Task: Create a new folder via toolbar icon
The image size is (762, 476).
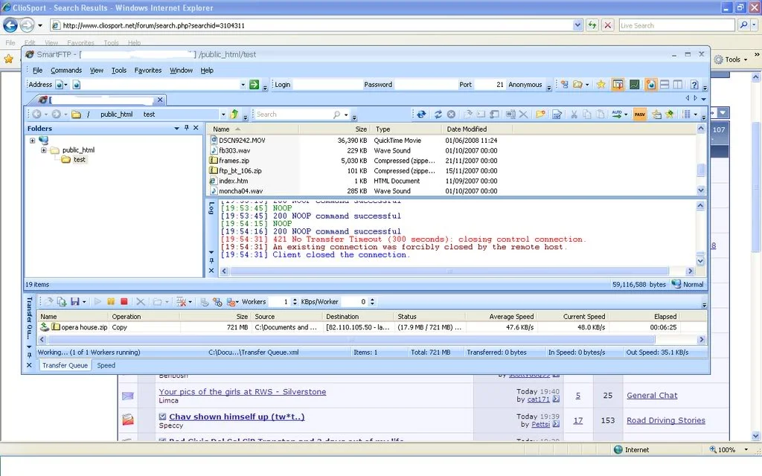Action: [x=540, y=114]
